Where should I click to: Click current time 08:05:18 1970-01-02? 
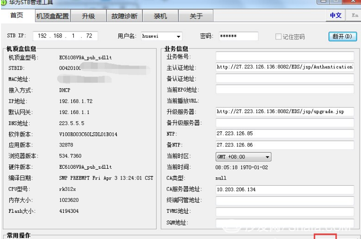pos(242,167)
